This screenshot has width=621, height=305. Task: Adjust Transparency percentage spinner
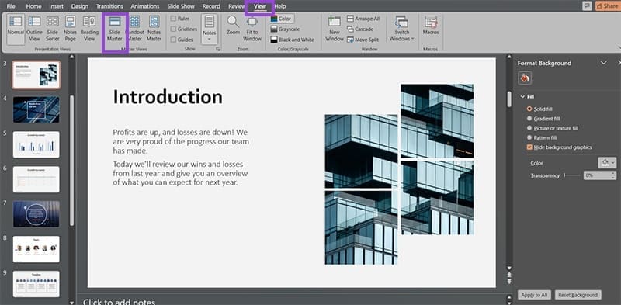pyautogui.click(x=613, y=175)
